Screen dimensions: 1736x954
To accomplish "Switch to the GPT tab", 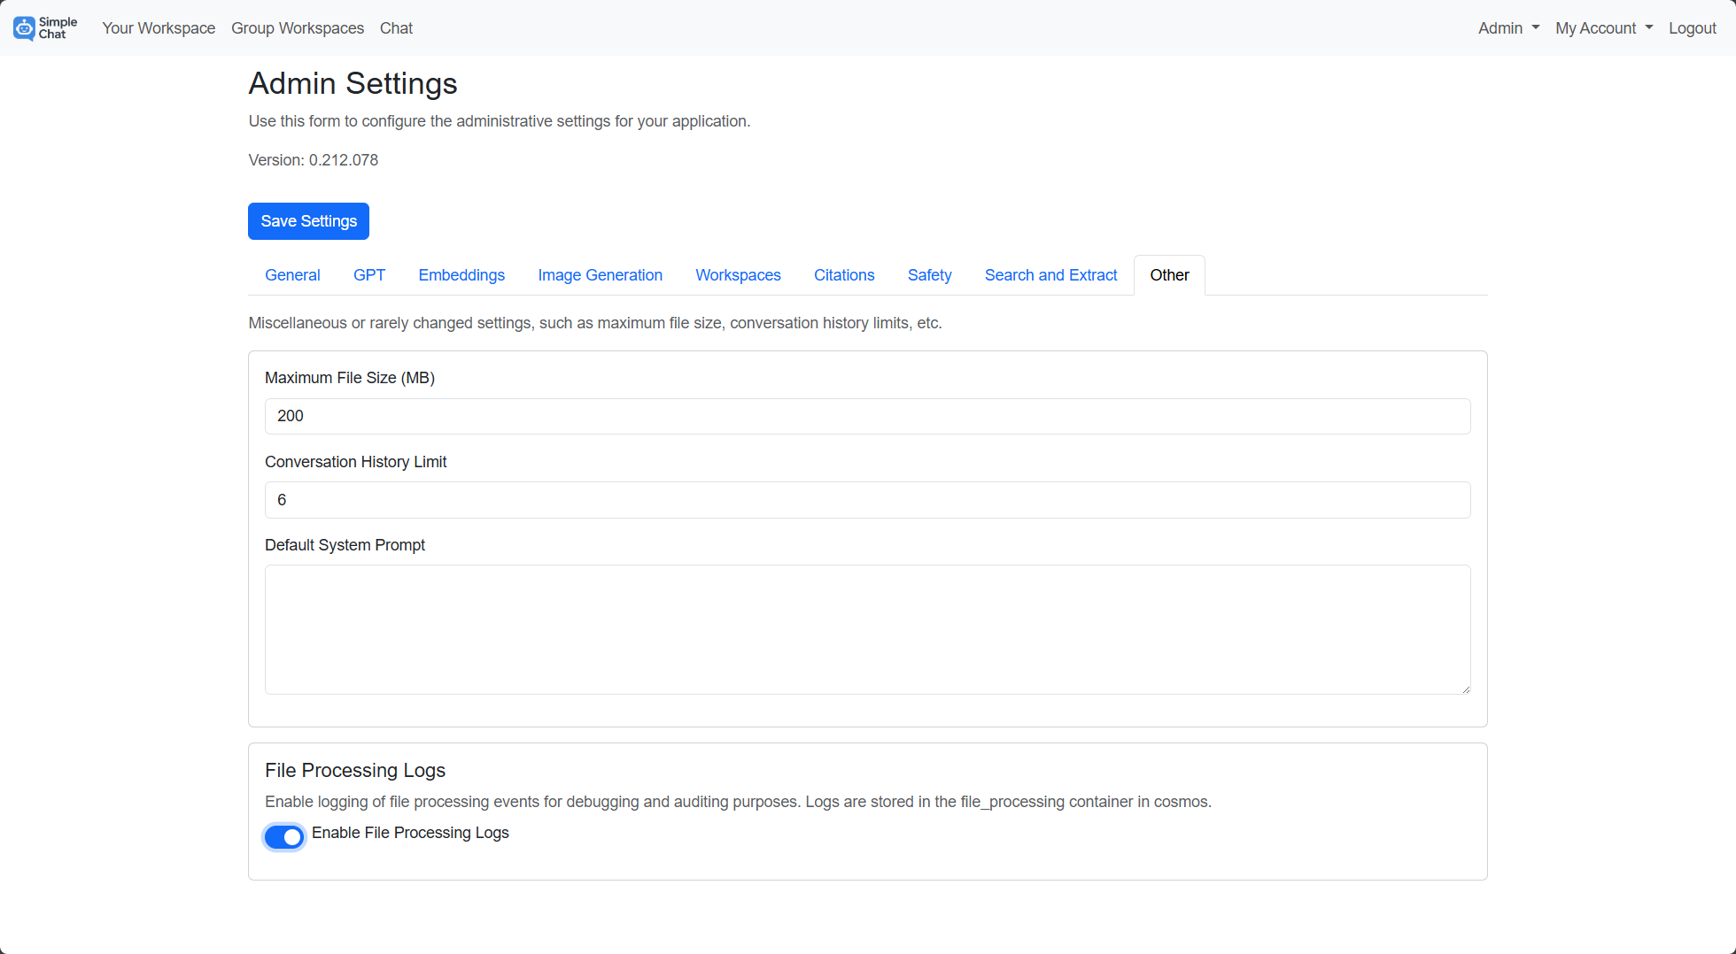I will (x=369, y=275).
